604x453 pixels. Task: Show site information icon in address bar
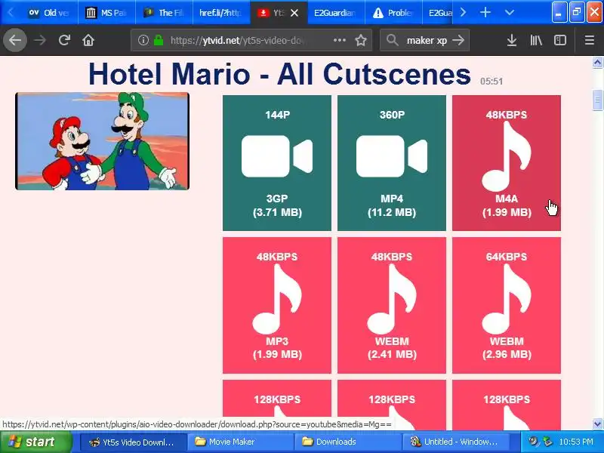click(143, 40)
